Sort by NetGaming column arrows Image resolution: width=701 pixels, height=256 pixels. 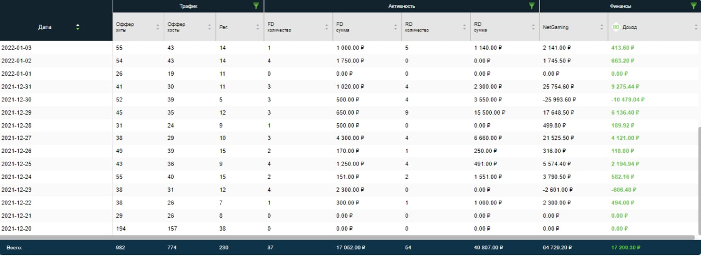click(602, 27)
